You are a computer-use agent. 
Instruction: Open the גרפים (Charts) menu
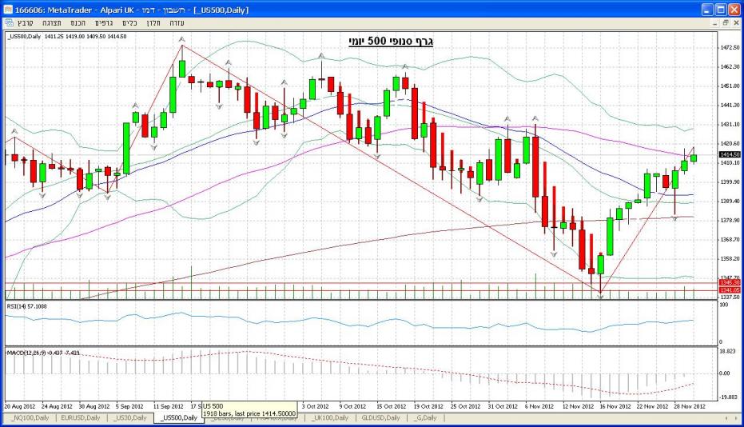tap(105, 23)
